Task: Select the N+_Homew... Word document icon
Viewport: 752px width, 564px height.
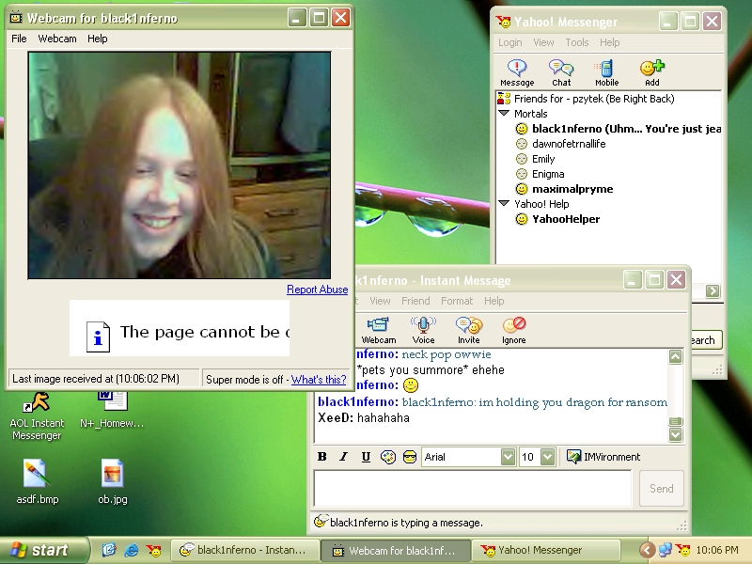Action: [x=112, y=410]
